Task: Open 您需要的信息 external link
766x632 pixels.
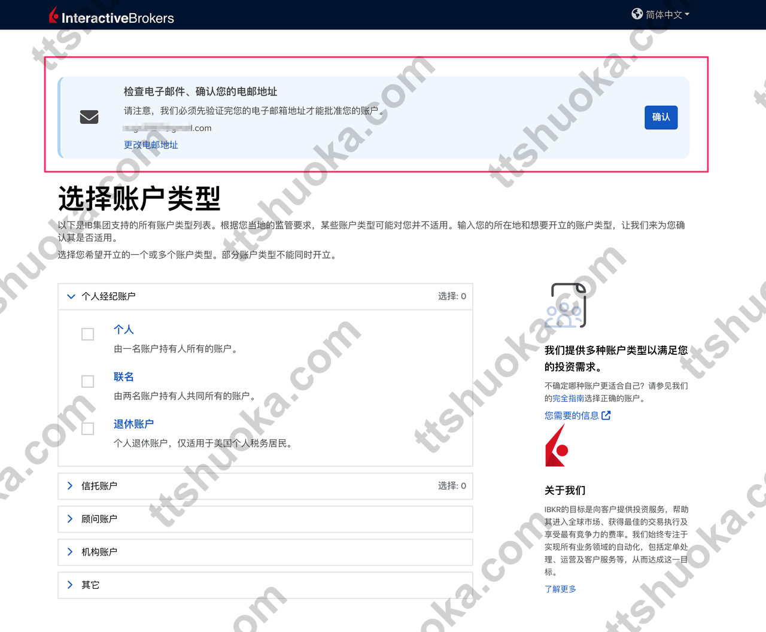Action: (577, 415)
